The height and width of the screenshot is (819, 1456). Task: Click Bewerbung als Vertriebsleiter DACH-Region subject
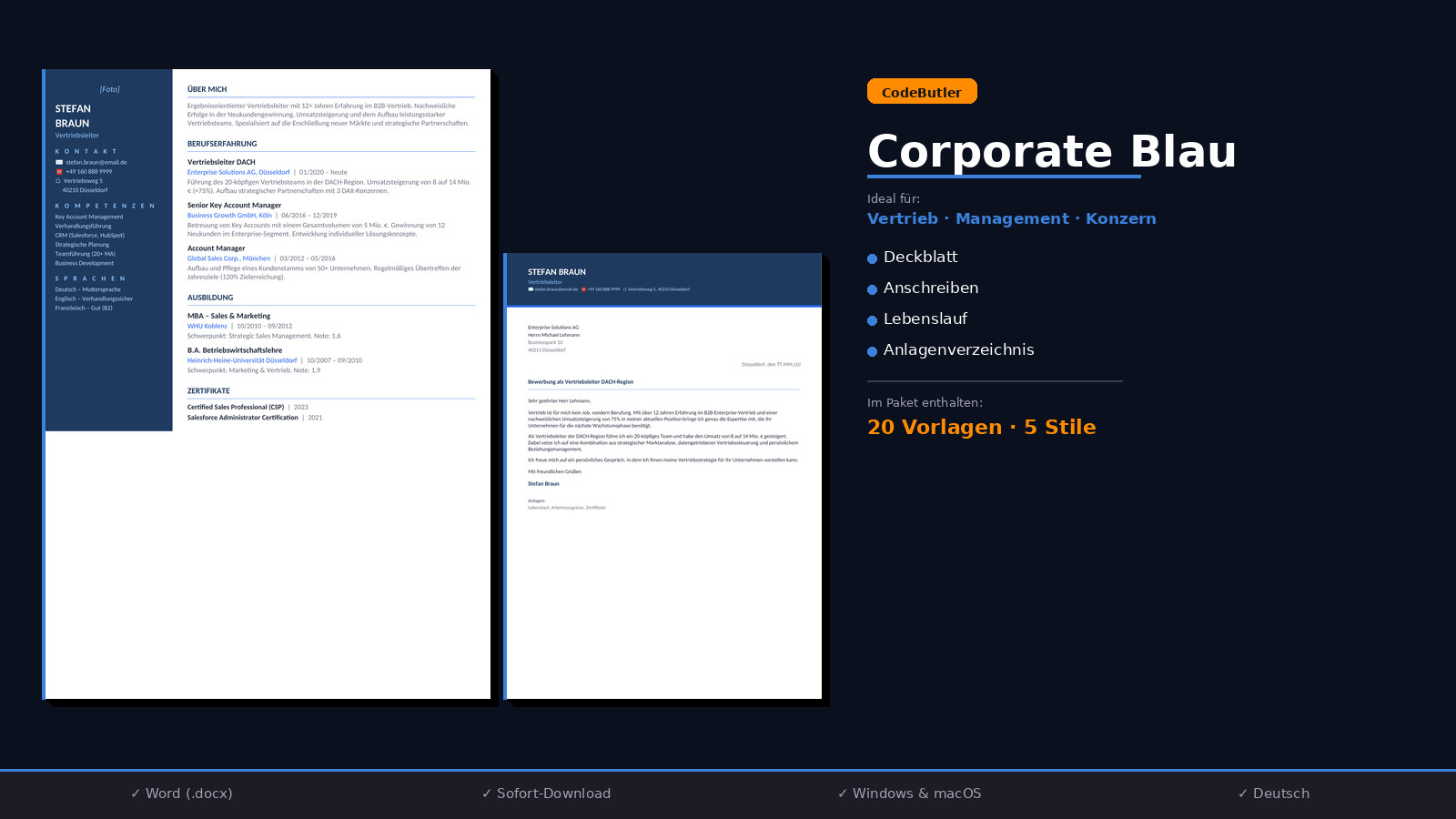(581, 382)
